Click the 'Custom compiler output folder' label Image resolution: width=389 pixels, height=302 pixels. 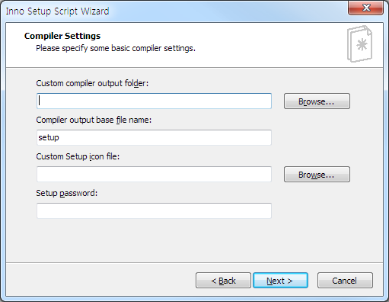pos(92,83)
